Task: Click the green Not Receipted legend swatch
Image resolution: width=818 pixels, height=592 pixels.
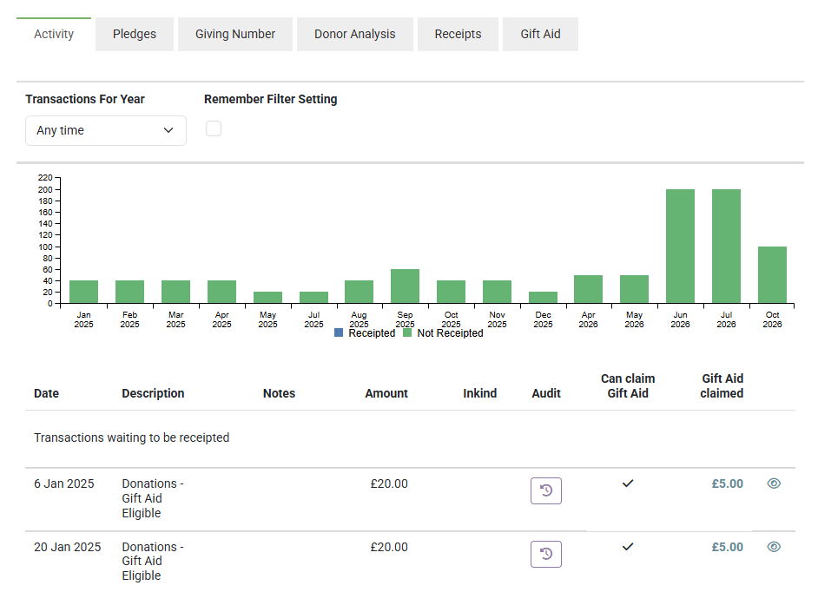Action: click(x=407, y=332)
